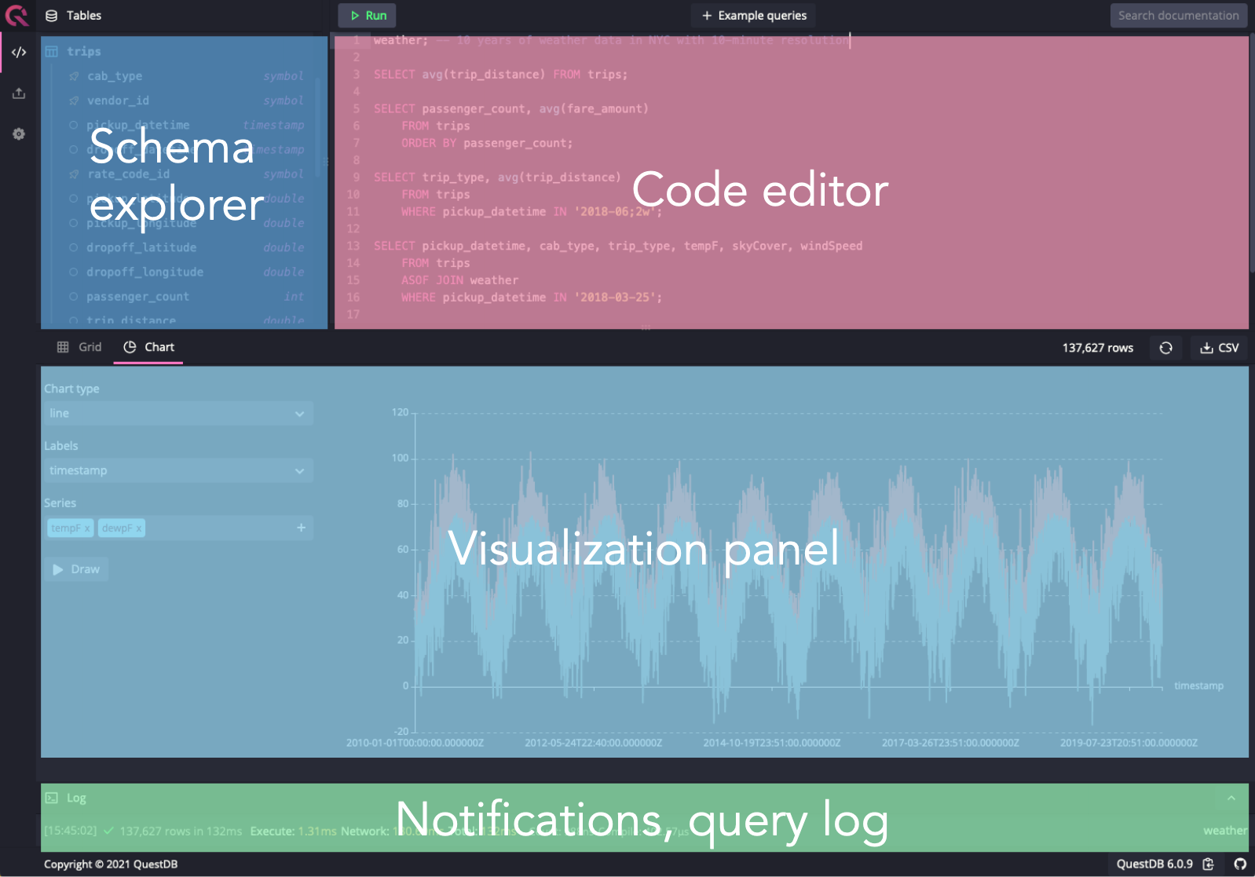The image size is (1255, 877).
Task: Click the Copyright 2021 QuestDB text
Action: [x=111, y=864]
